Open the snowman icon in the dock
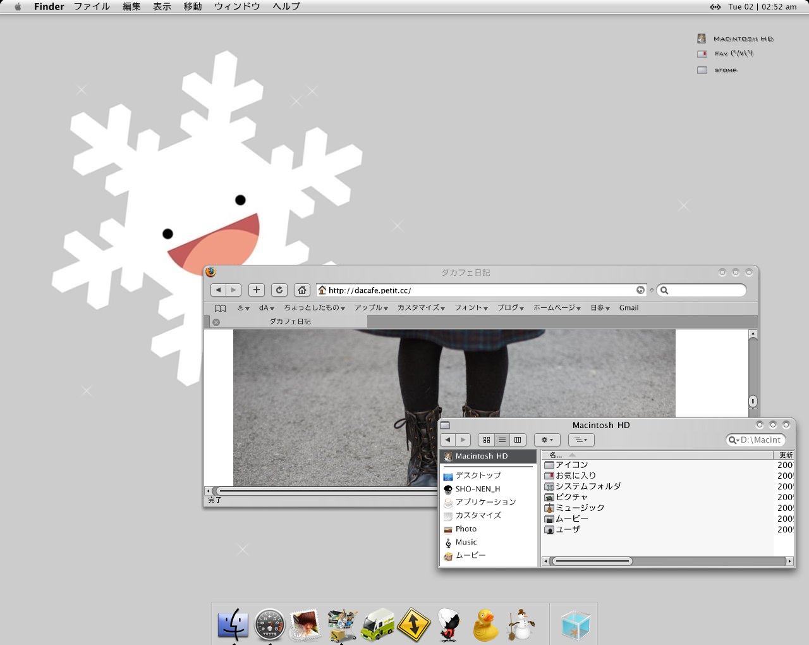 tap(521, 625)
